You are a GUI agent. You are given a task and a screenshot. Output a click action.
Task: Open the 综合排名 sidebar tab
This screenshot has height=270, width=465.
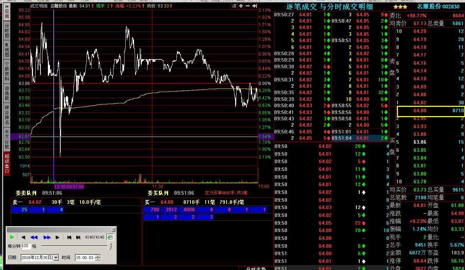pos(7,115)
